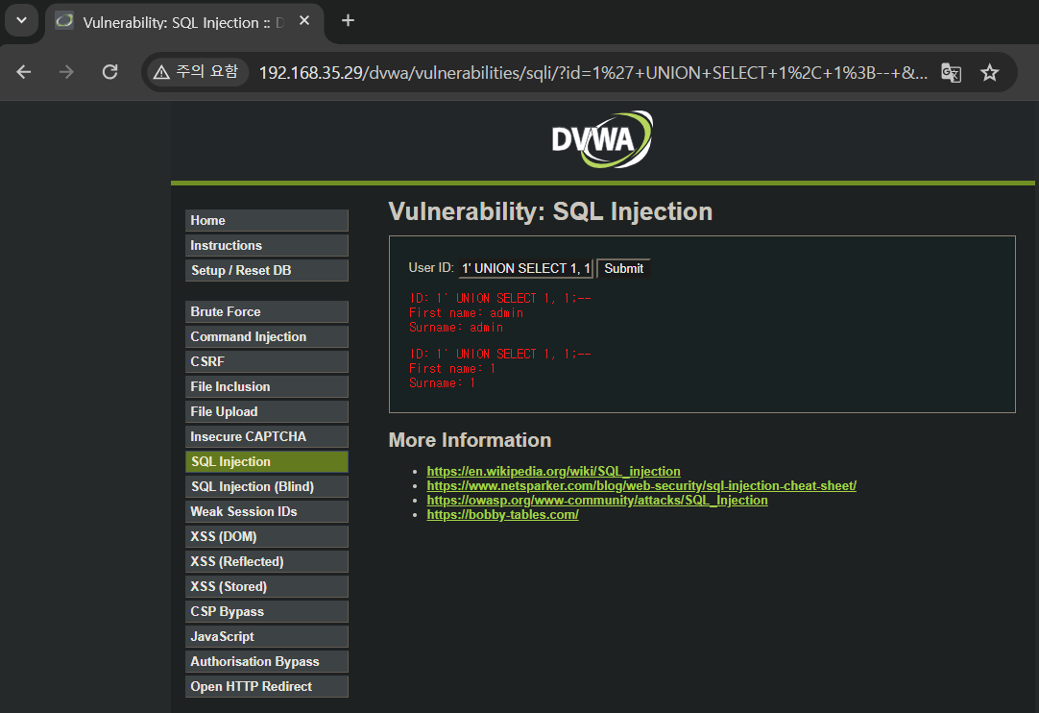1039x713 pixels.
Task: Click the 'More Information' heading
Action: coord(470,440)
